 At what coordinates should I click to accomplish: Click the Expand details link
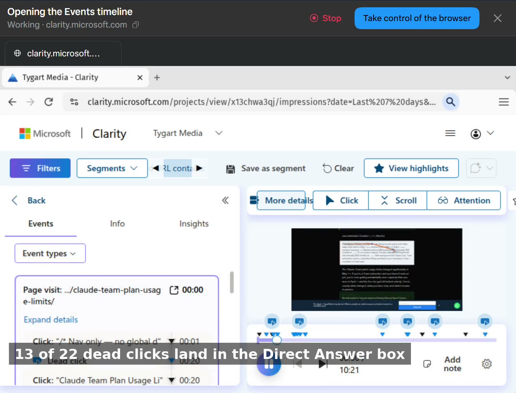(51, 320)
